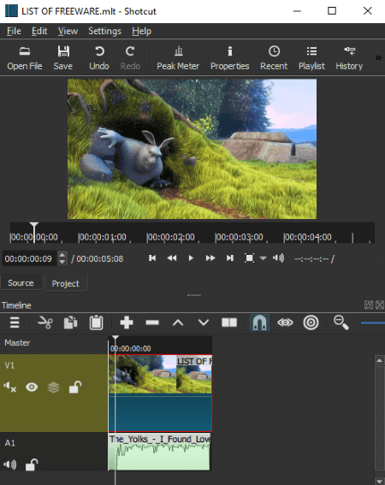385x485 pixels.
Task: Decrease timecode with the spinner down arrow
Action: (x=62, y=263)
